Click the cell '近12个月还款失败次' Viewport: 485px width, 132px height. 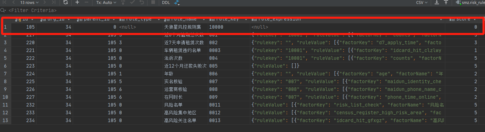185,66
